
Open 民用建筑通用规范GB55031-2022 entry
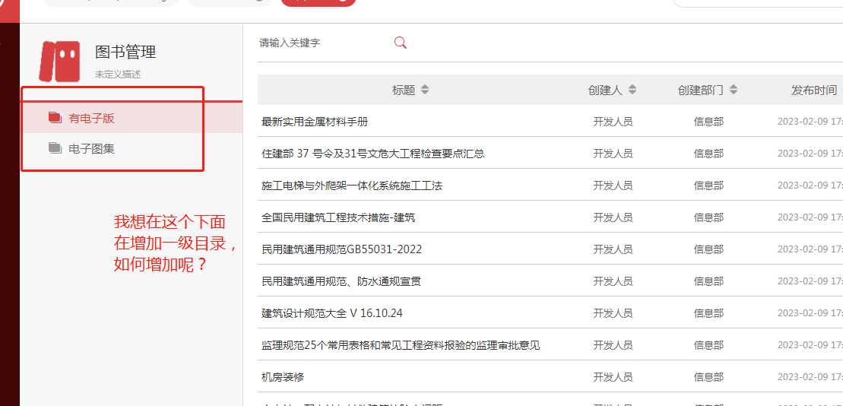pyautogui.click(x=341, y=249)
